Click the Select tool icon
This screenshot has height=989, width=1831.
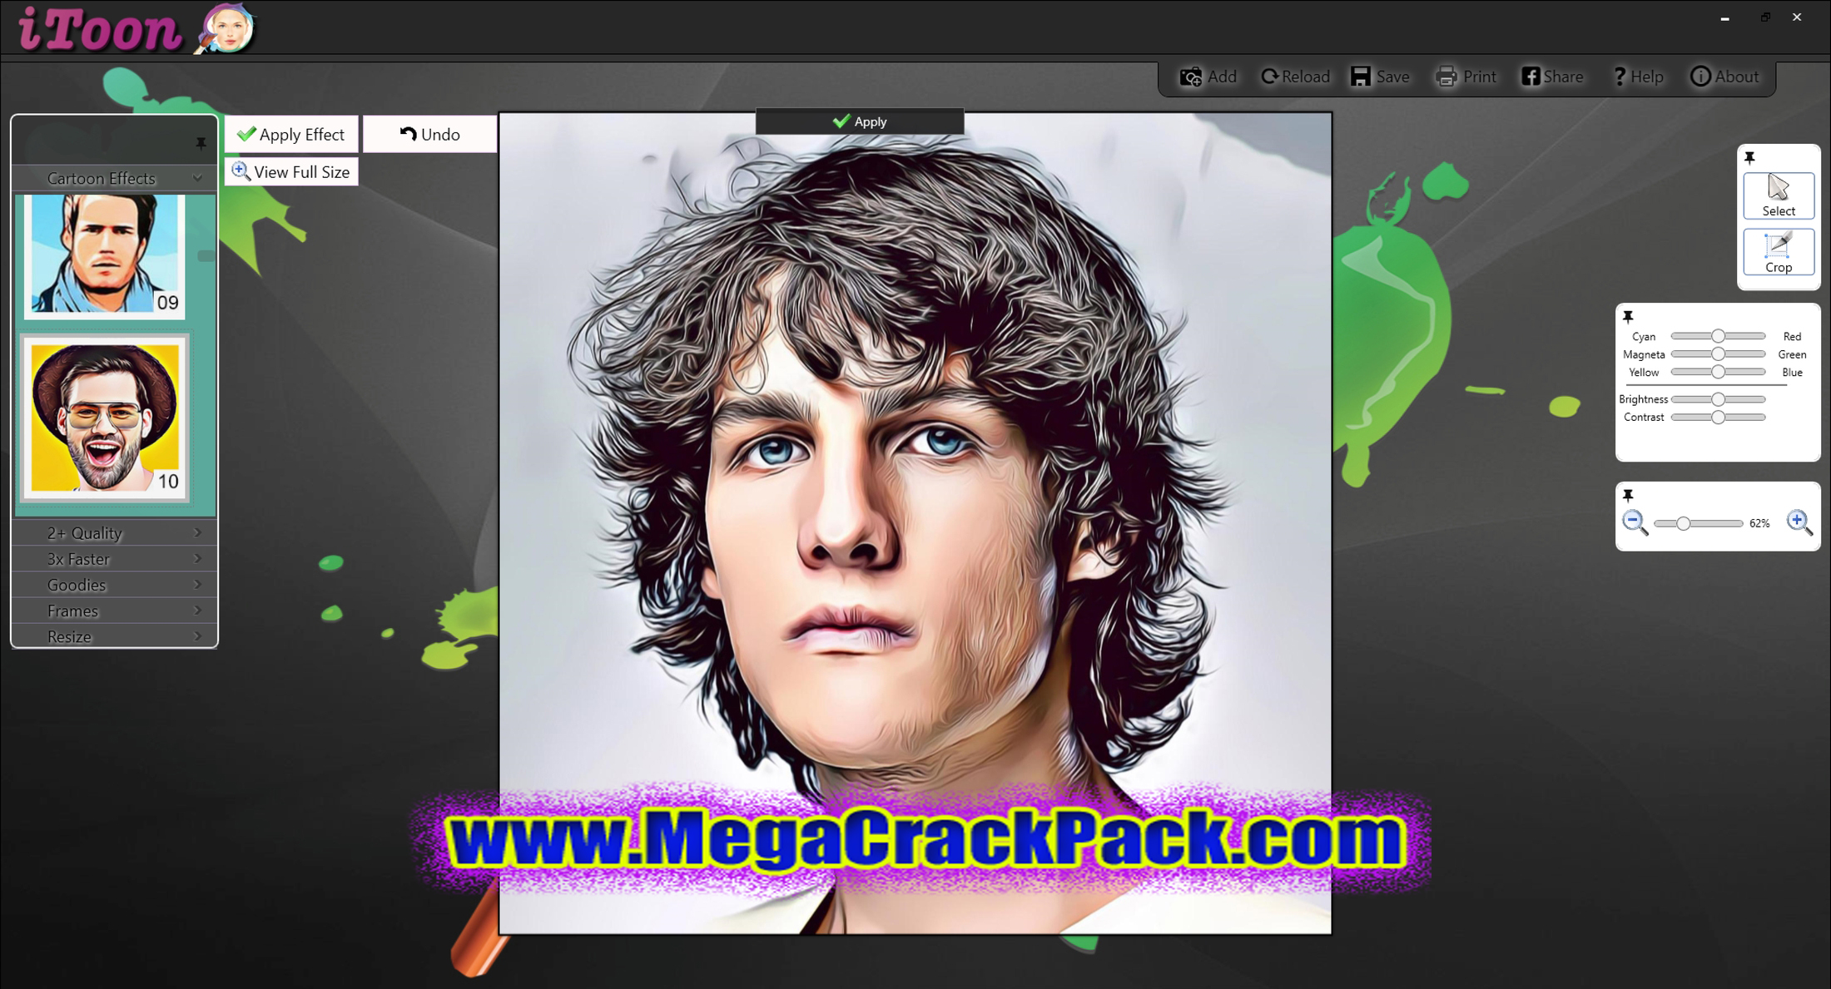1778,195
